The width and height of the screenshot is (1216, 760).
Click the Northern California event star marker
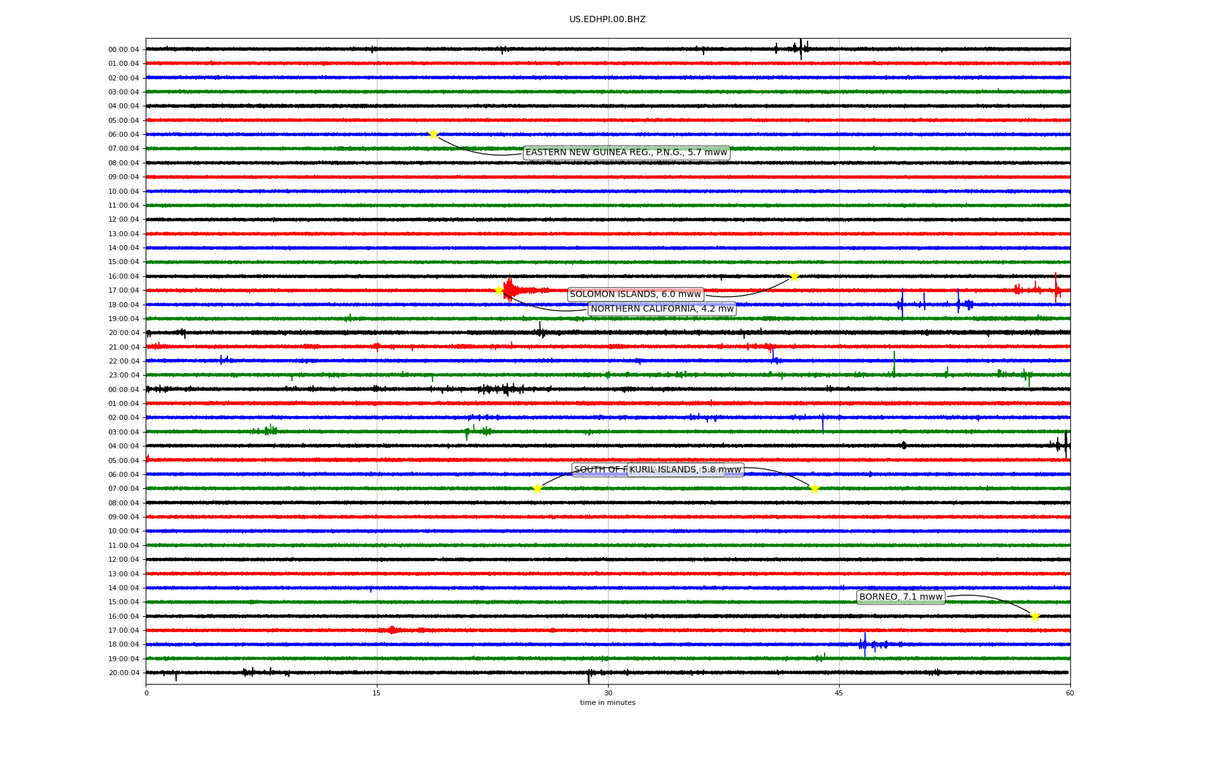498,290
